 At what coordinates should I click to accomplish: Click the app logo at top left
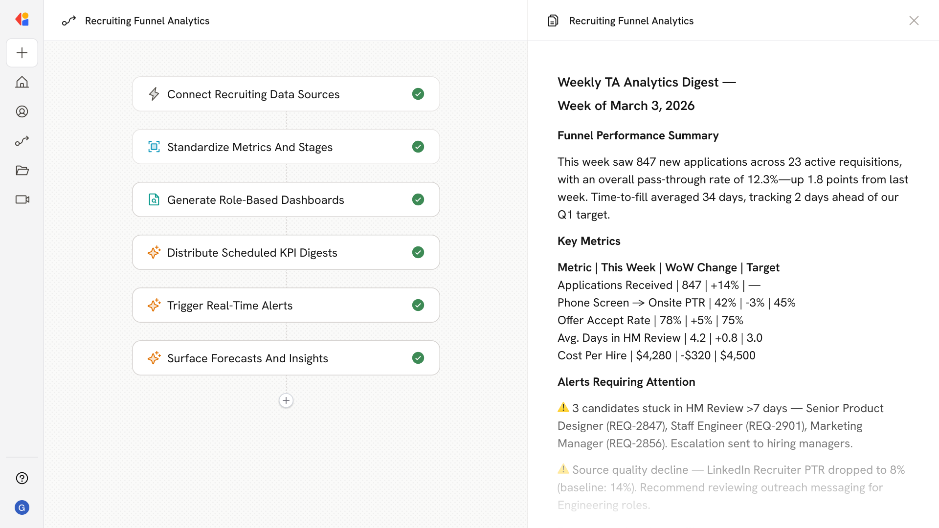pos(22,20)
